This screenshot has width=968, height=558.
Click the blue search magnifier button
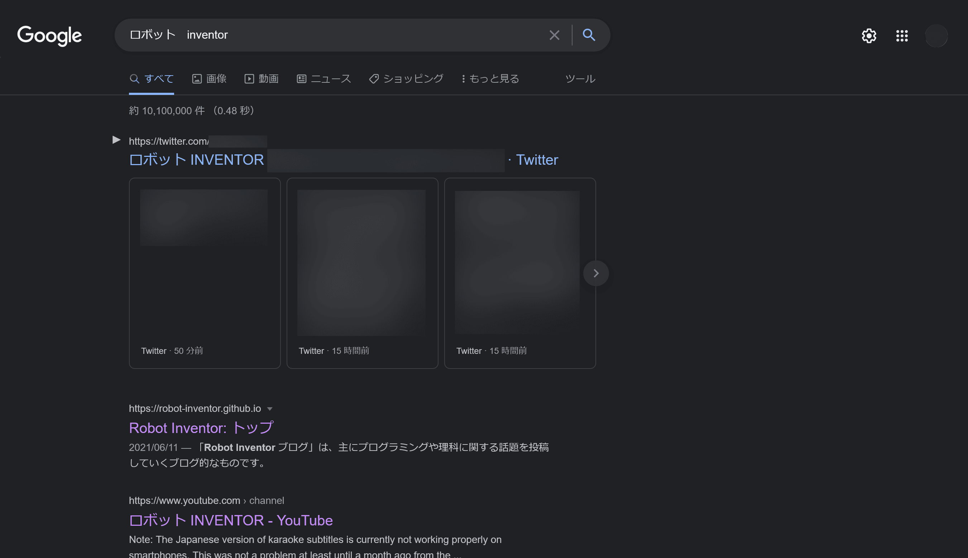coord(589,35)
